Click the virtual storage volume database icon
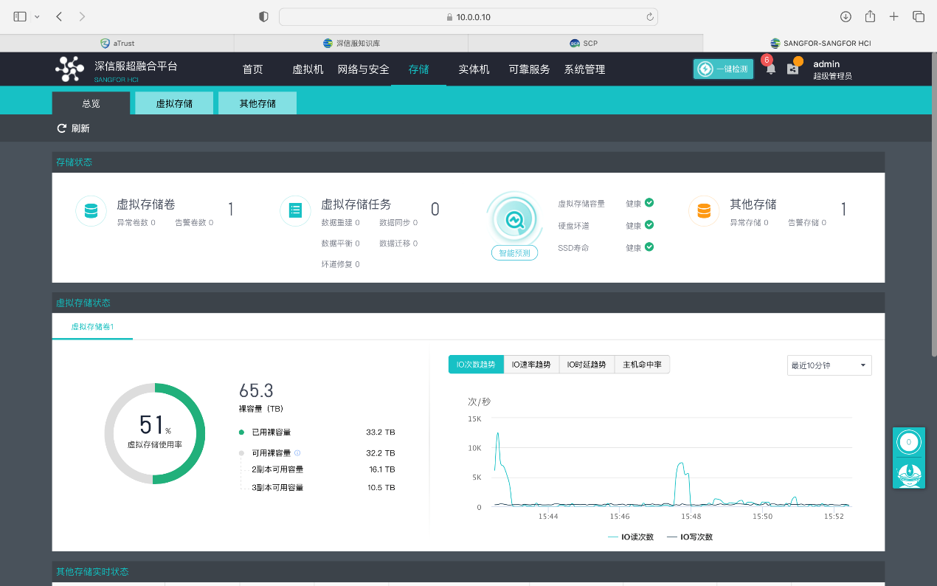937x586 pixels. (91, 211)
